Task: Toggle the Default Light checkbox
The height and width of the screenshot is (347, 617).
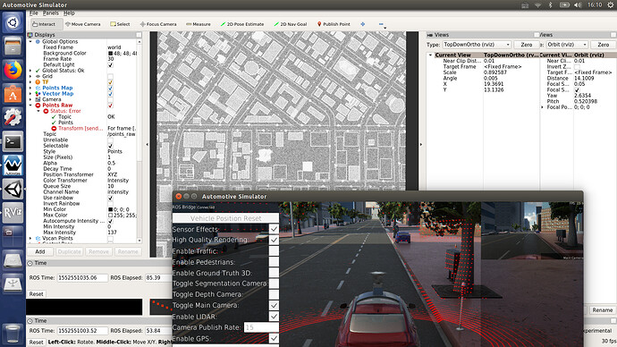Action: tap(110, 64)
